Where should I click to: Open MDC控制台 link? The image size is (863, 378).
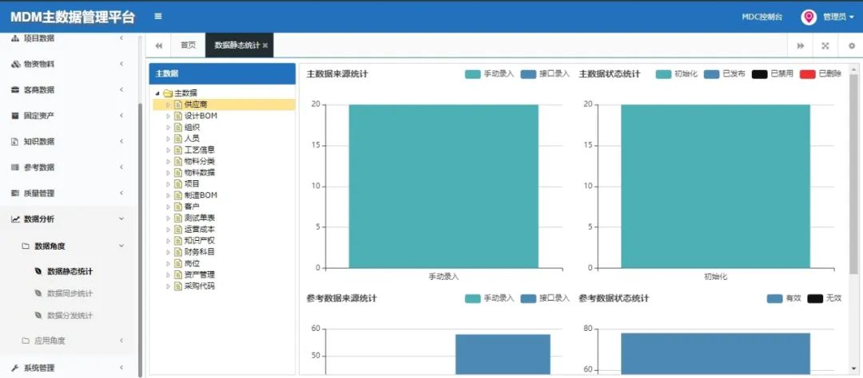coord(762,17)
